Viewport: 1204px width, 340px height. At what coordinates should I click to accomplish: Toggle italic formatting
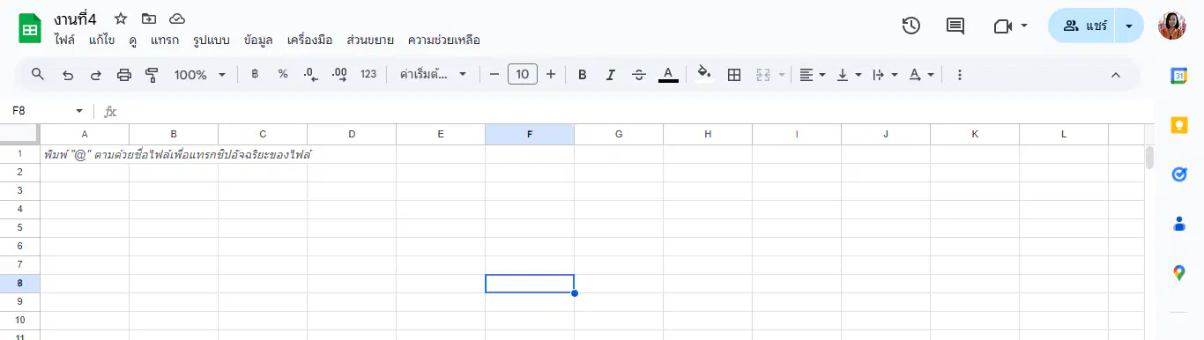tap(610, 75)
